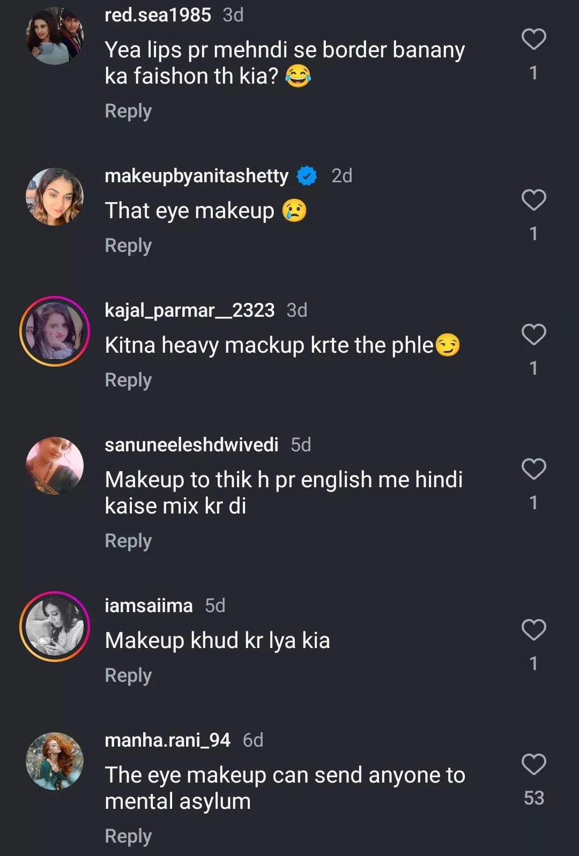This screenshot has height=856, width=579.
Task: Reply to manha.rani_94's comment
Action: click(x=128, y=836)
